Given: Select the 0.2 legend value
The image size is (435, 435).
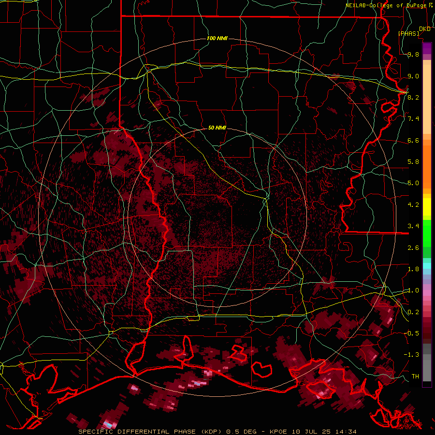Looking at the screenshot, I should coord(413,312).
